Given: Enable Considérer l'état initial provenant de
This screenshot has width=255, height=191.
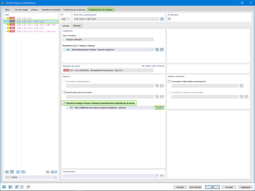Looking at the screenshot, I should pos(169,81).
